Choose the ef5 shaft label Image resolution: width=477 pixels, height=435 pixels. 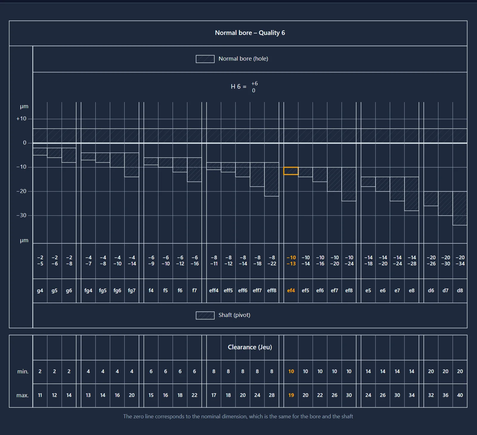coord(306,290)
